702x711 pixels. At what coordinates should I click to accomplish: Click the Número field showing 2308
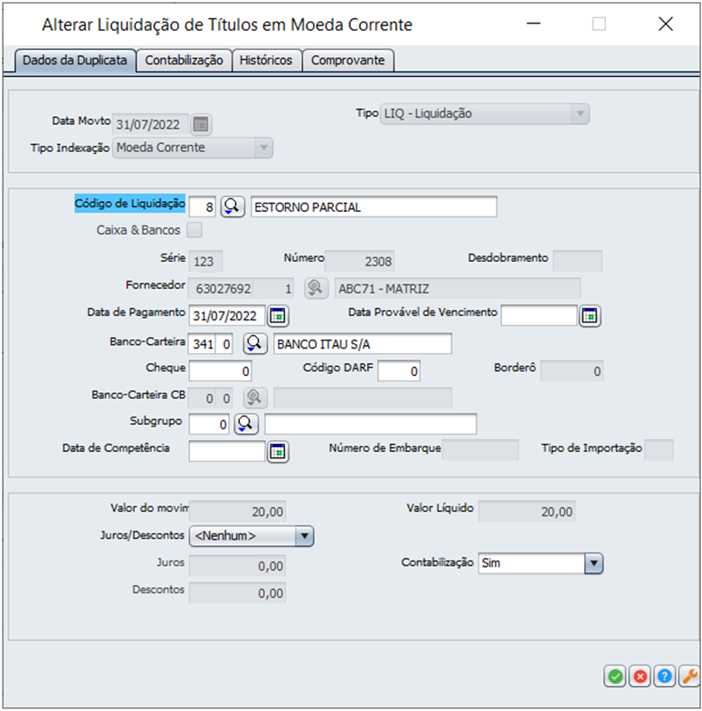(x=360, y=261)
